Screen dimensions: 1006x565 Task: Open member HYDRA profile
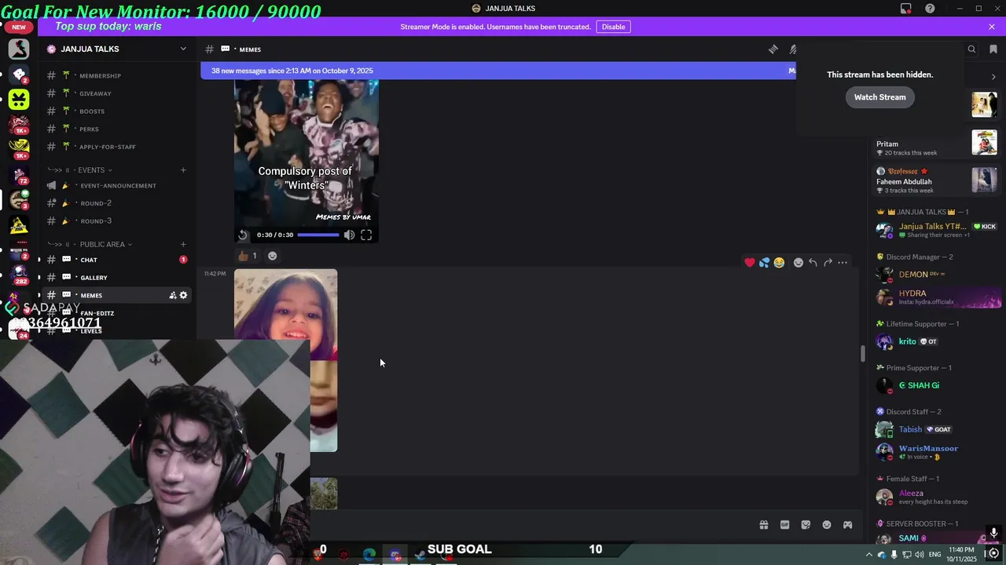coord(936,297)
